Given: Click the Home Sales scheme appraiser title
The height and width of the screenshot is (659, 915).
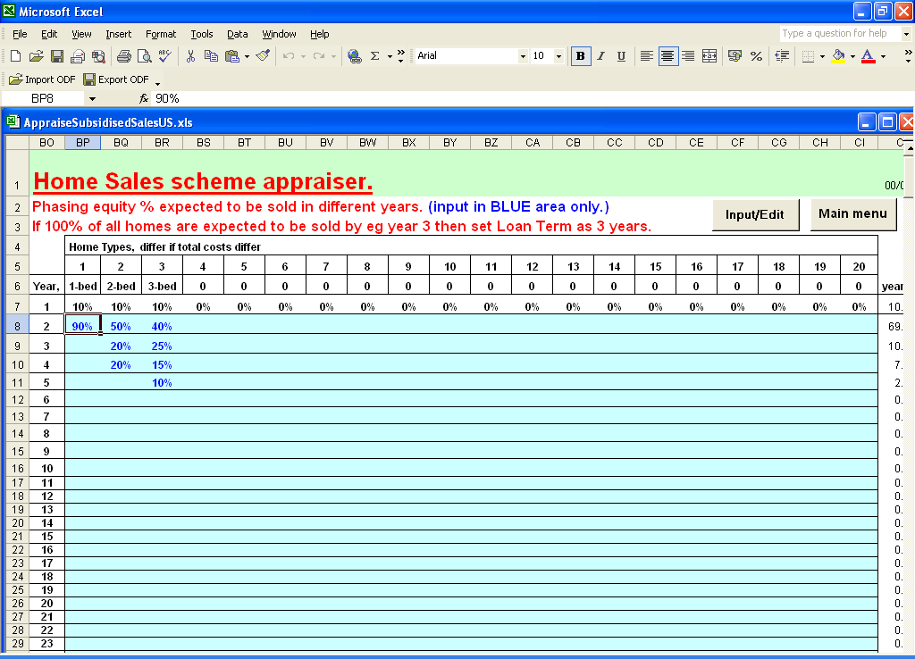Looking at the screenshot, I should (203, 181).
